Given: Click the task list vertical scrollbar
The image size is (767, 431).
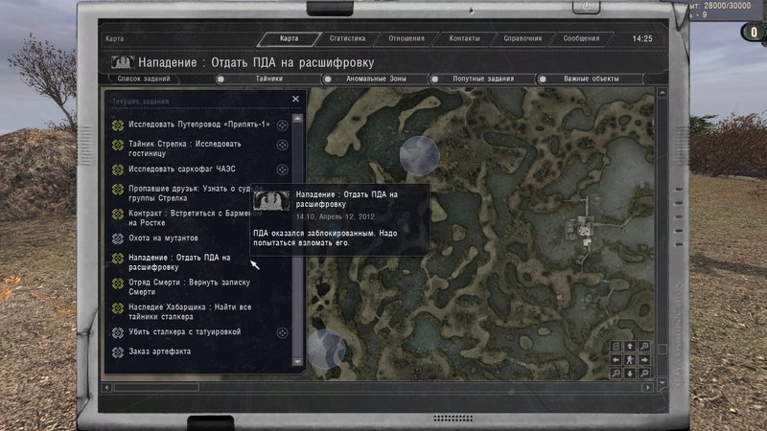Looking at the screenshot, I should click(x=298, y=239).
